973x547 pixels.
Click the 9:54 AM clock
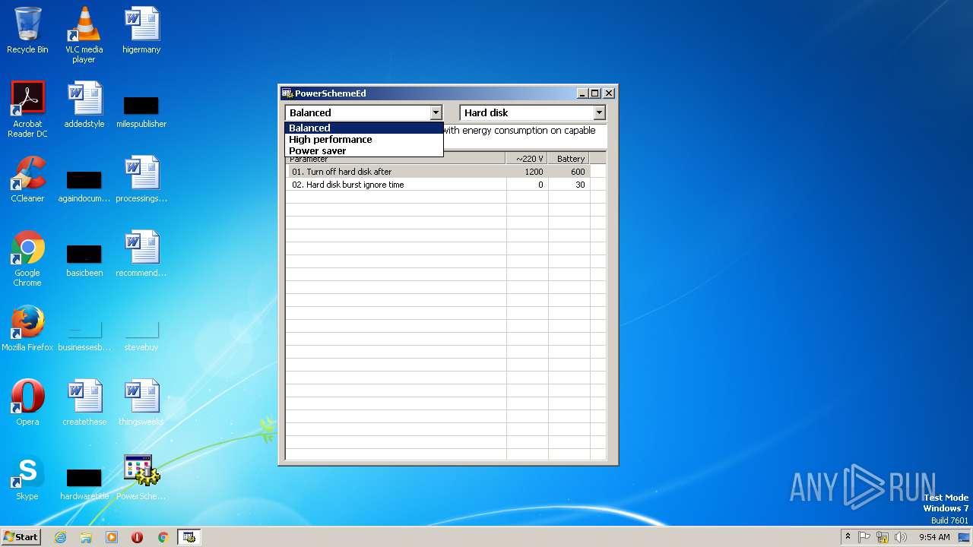[934, 537]
